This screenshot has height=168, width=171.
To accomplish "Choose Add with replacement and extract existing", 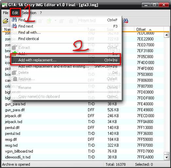I will pyautogui.click(x=66, y=66).
